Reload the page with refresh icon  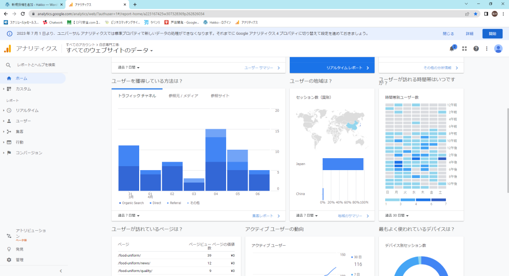[x=23, y=14]
